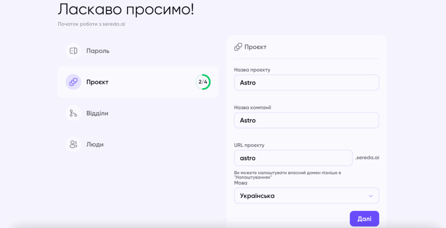Click the Проєкт step icon in sidebar
This screenshot has height=228, width=446.
pyautogui.click(x=73, y=82)
